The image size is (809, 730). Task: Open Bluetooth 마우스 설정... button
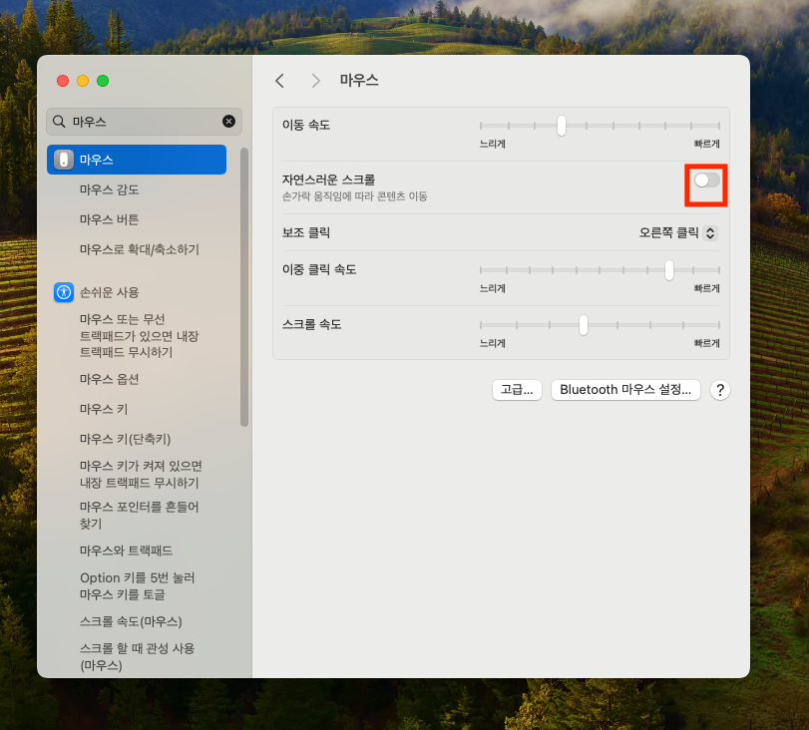[625, 390]
